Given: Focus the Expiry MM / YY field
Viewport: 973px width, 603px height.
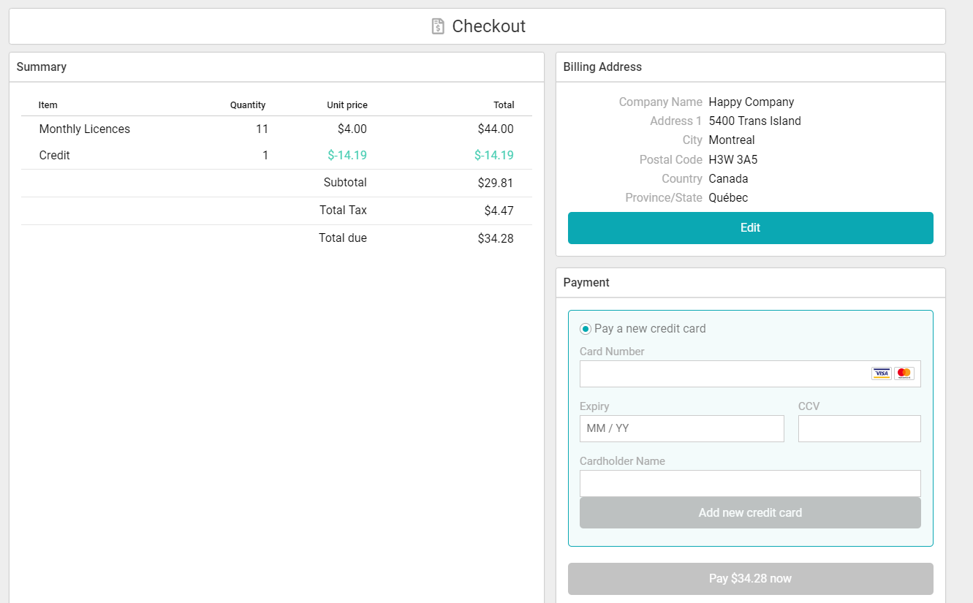Looking at the screenshot, I should click(681, 428).
